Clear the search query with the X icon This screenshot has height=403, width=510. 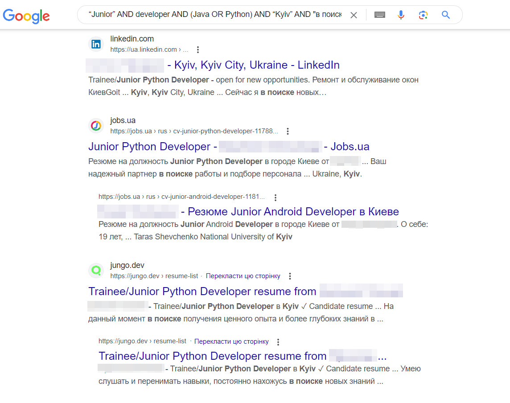(x=354, y=15)
